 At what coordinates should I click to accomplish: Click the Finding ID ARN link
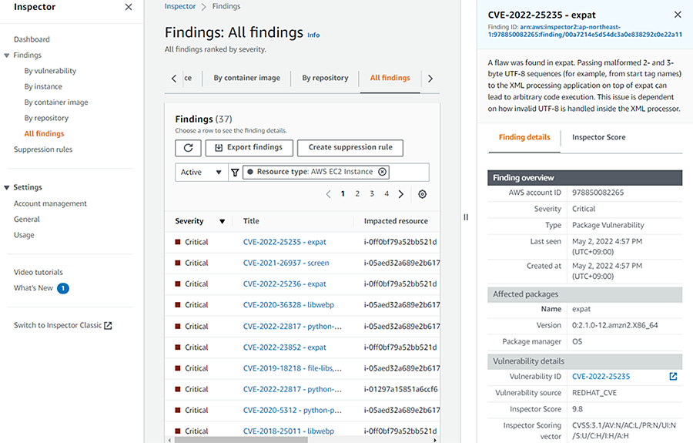(x=585, y=31)
